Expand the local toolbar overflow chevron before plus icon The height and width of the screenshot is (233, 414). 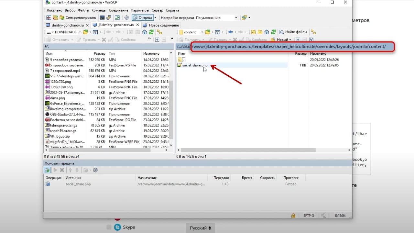(149, 39)
